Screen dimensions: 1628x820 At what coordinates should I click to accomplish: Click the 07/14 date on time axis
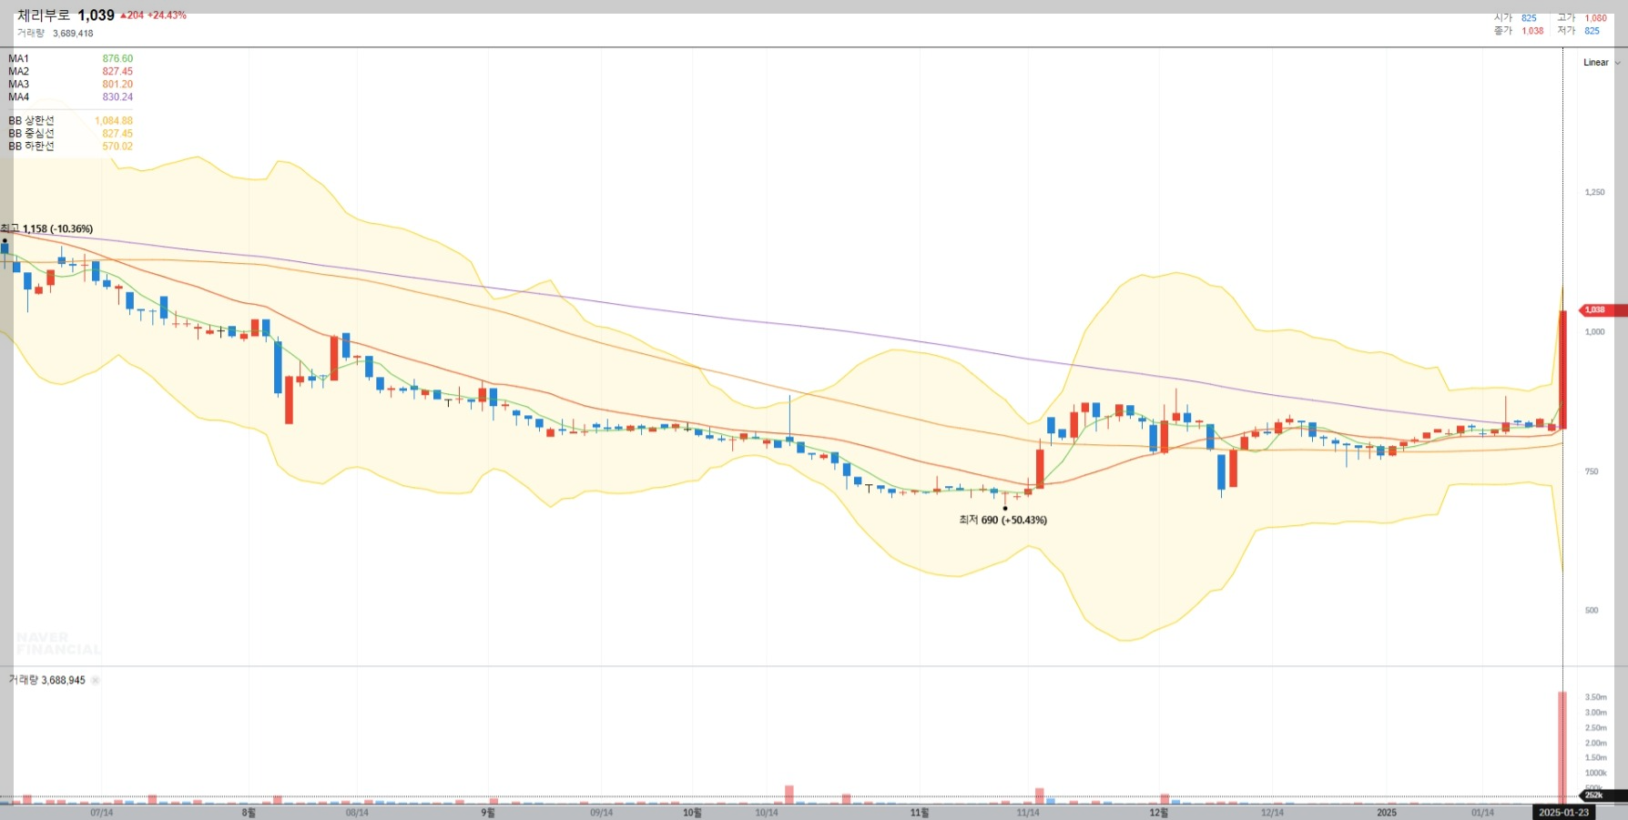click(102, 813)
